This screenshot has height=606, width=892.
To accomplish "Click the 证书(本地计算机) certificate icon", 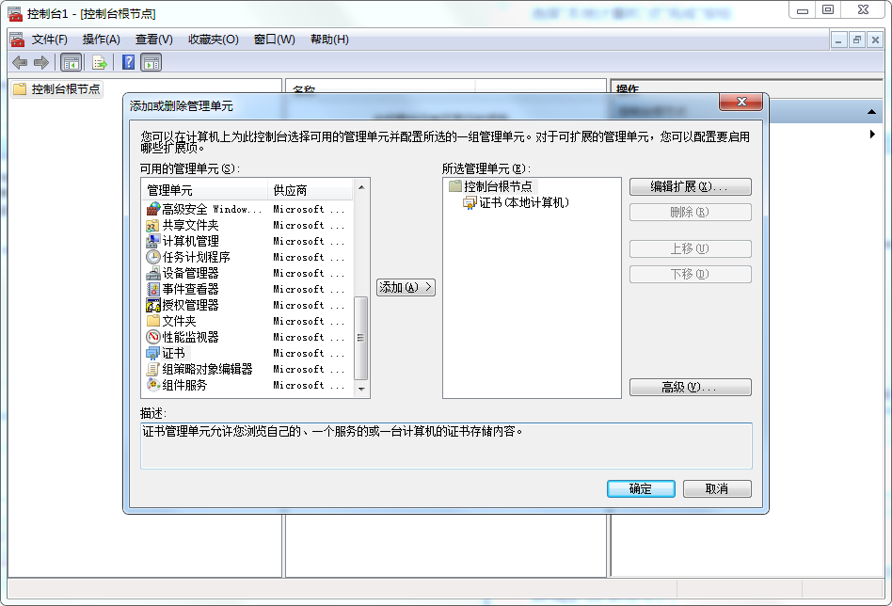I will pyautogui.click(x=470, y=202).
